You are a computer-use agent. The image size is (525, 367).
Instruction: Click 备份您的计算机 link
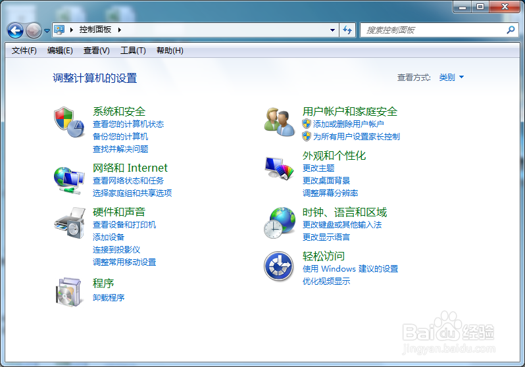pos(120,137)
